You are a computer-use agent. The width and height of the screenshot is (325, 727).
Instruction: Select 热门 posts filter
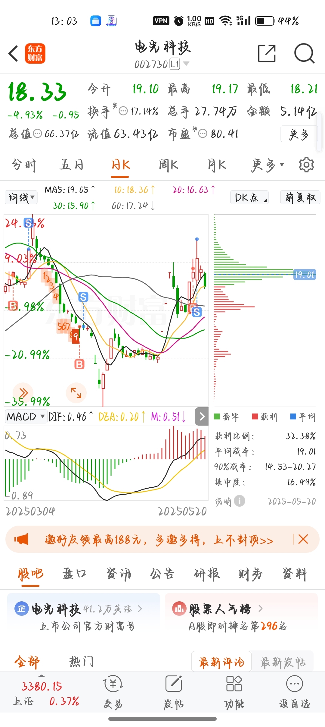(81, 662)
